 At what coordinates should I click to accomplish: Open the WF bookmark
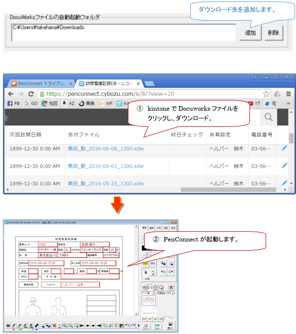[x=105, y=103]
